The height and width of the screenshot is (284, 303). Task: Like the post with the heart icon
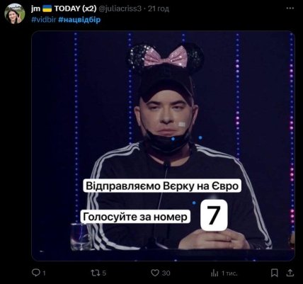155,273
